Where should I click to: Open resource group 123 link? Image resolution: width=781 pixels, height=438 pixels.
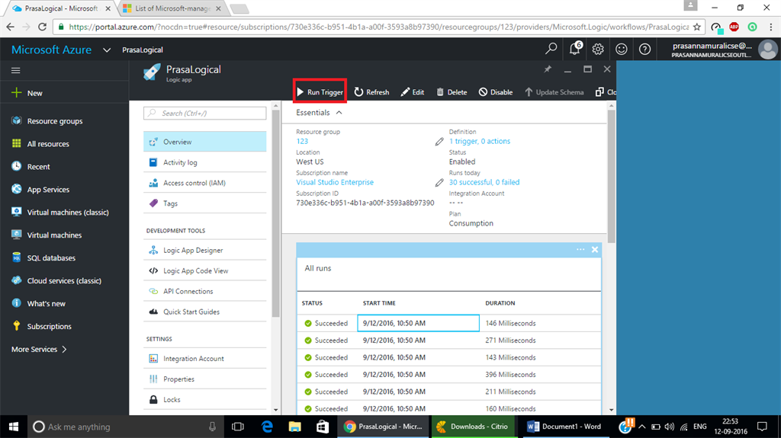coord(302,142)
